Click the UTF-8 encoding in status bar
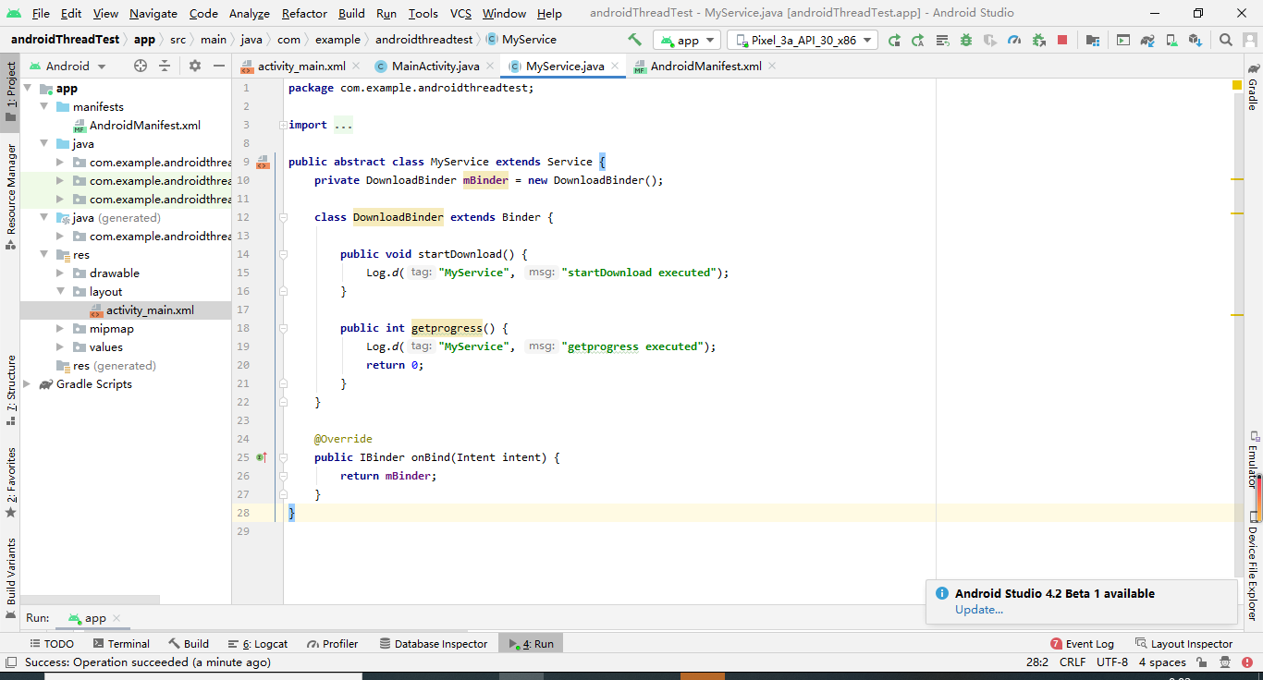Image resolution: width=1263 pixels, height=680 pixels. click(1112, 662)
